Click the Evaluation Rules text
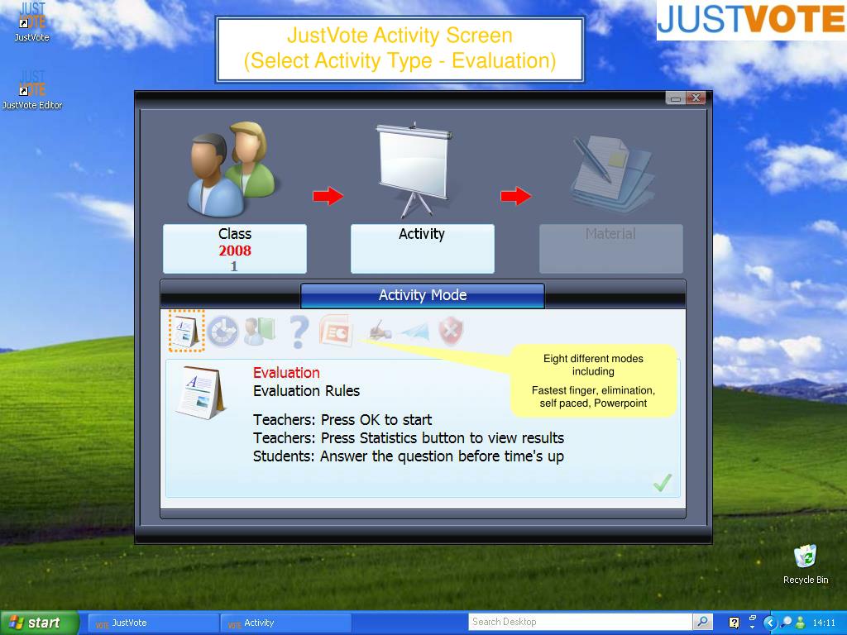Viewport: 847px width, 635px height. coord(306,391)
